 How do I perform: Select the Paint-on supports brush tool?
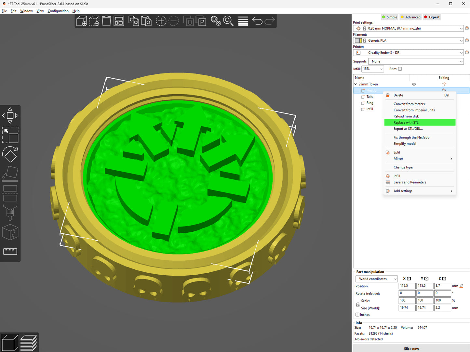click(x=10, y=212)
